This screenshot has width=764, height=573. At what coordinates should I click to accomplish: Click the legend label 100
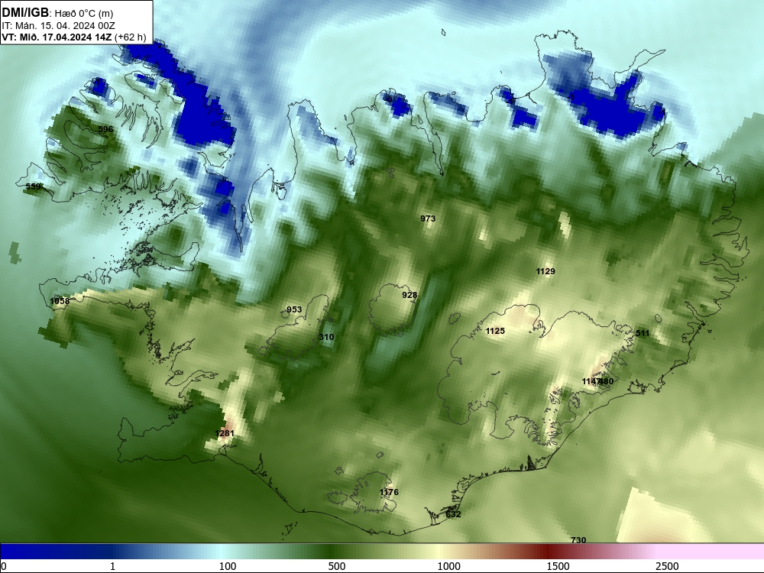click(228, 565)
